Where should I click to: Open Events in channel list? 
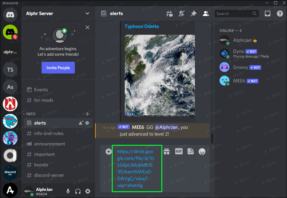[58, 90]
